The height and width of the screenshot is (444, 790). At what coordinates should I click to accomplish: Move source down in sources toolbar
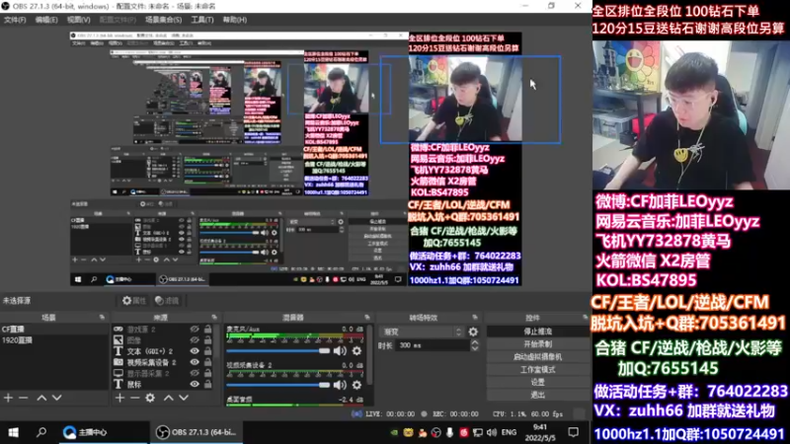coord(184,398)
